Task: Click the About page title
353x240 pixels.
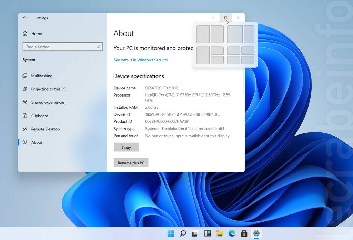Action: point(124,33)
